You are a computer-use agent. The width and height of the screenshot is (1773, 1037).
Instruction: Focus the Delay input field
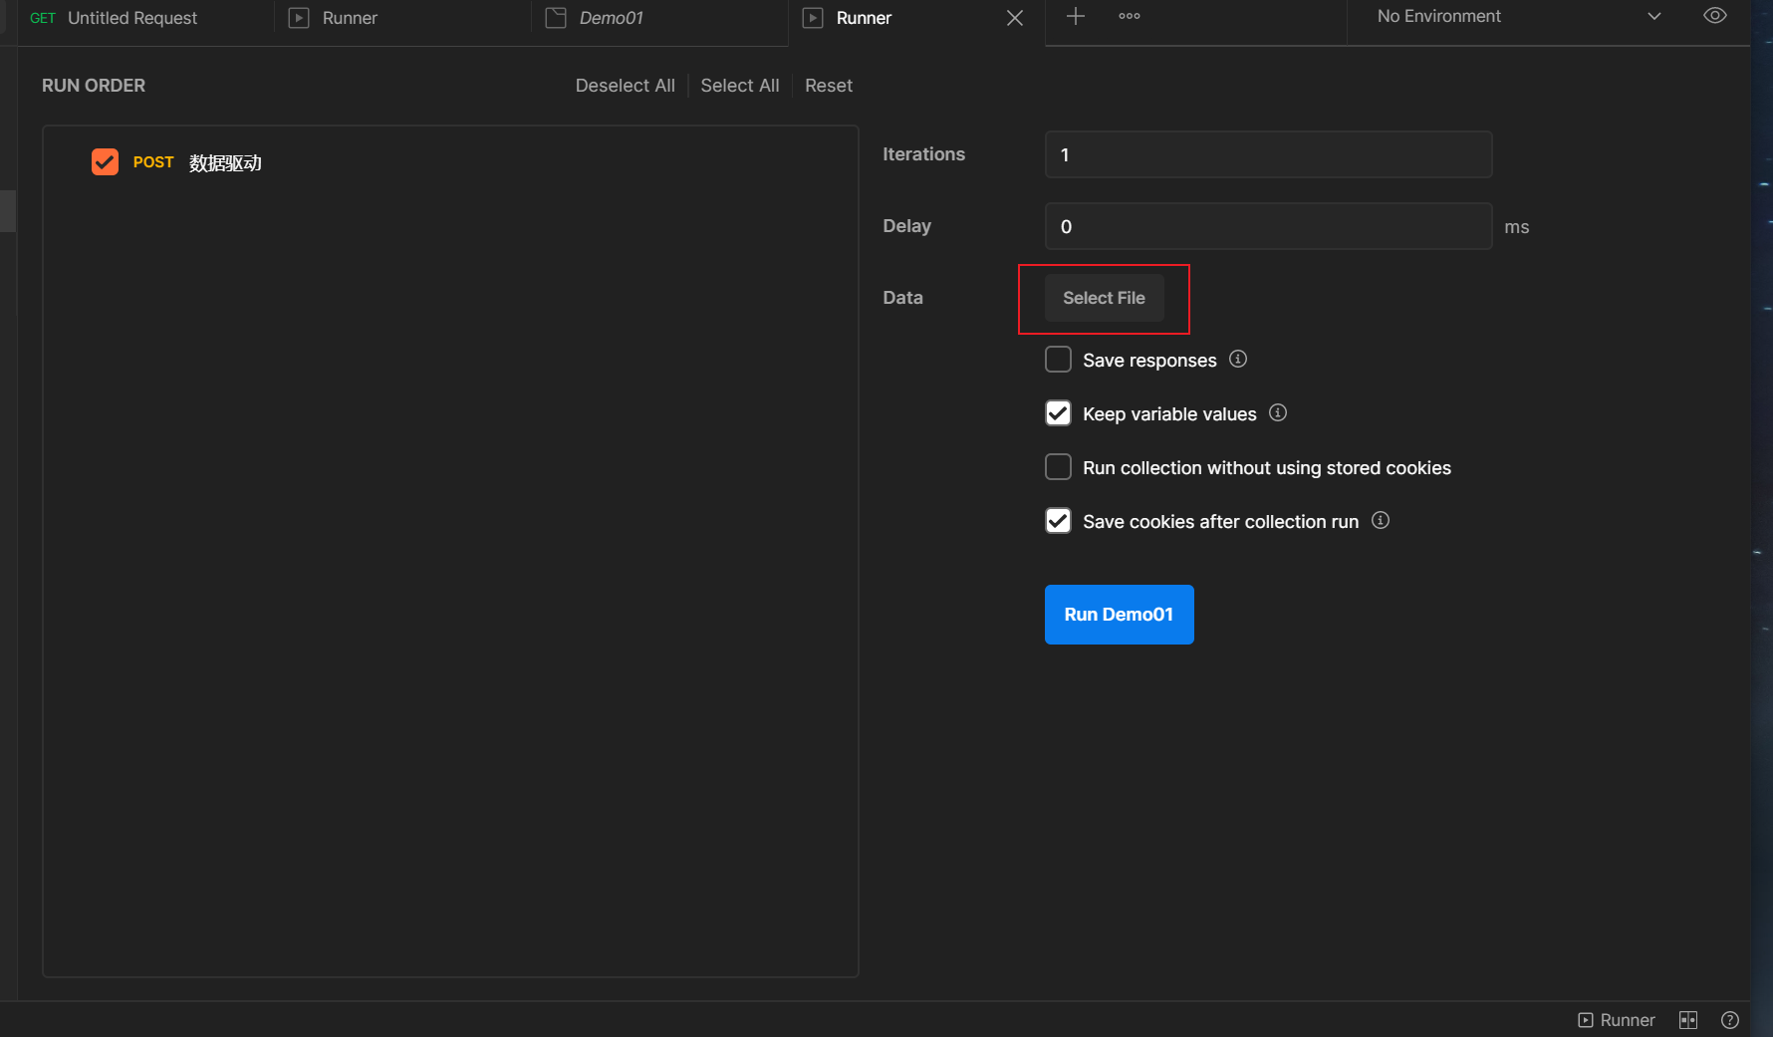click(1268, 226)
